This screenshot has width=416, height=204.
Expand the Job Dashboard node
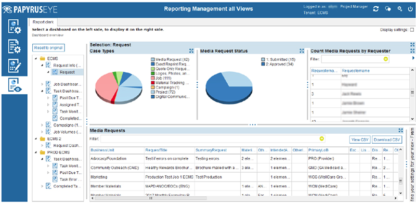tap(42, 84)
